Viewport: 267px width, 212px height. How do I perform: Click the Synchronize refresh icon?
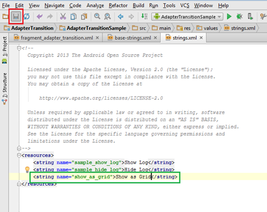(27, 17)
